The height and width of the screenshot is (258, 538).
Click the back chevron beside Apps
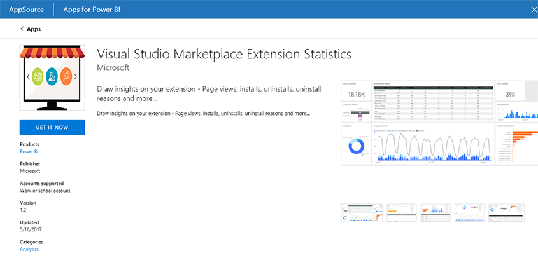pyautogui.click(x=22, y=29)
